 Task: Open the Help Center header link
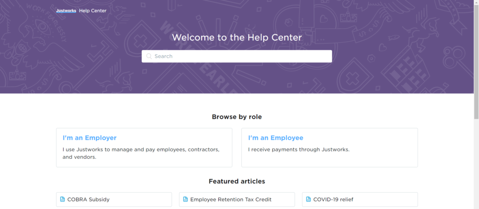coord(93,10)
